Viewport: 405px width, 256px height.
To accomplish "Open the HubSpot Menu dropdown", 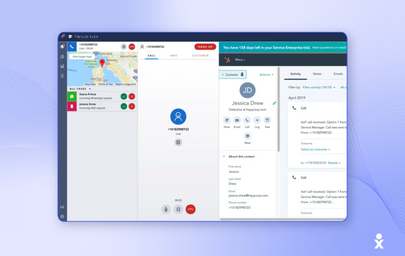I will click(x=240, y=60).
